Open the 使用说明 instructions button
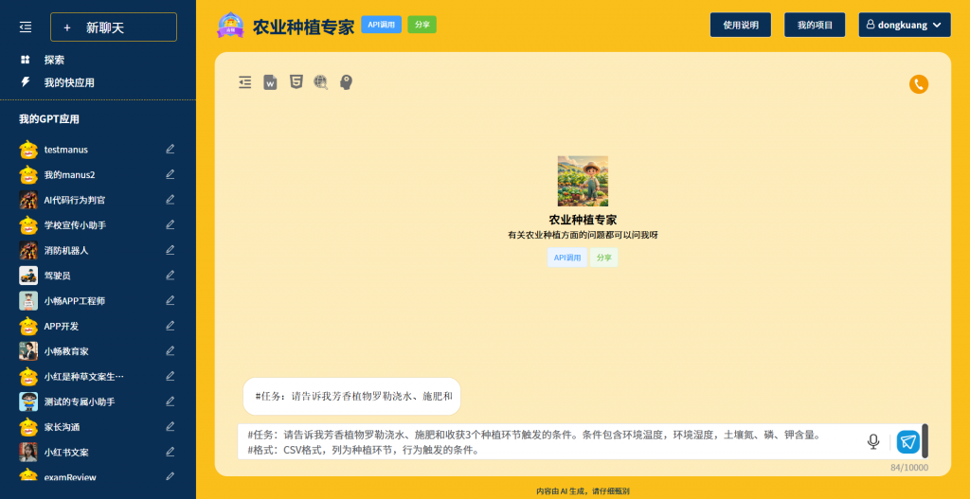 point(740,25)
